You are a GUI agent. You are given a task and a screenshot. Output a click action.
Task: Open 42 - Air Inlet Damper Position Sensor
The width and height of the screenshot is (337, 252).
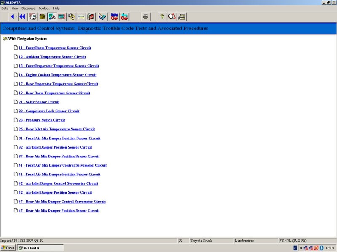55,192
